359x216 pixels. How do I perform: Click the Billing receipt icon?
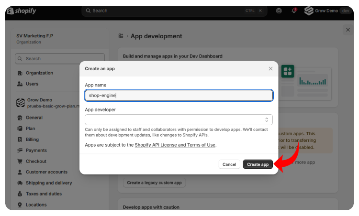tap(20, 140)
